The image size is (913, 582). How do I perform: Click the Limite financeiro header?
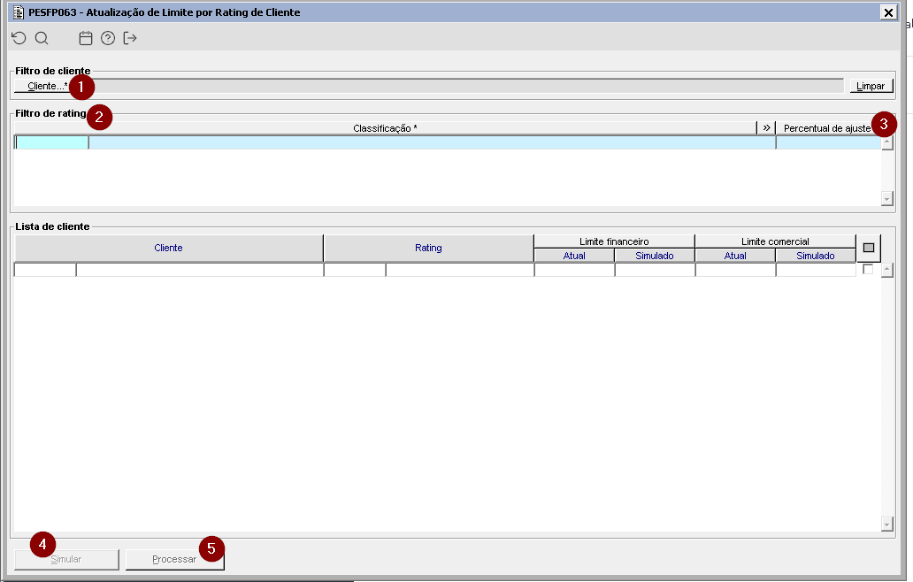pos(614,241)
